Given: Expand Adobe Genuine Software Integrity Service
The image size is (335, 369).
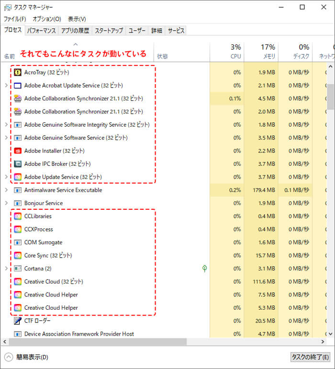Looking at the screenshot, I should coord(6,125).
